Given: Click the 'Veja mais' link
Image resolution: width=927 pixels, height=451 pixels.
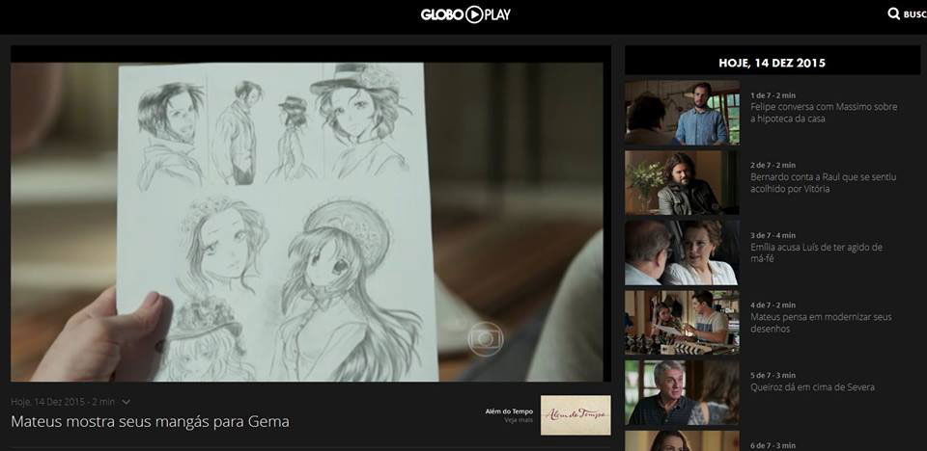Looking at the screenshot, I should coord(519,420).
